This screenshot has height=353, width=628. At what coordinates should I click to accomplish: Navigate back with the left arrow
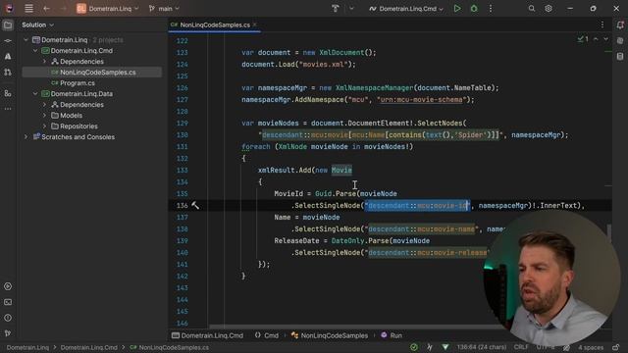(46, 9)
